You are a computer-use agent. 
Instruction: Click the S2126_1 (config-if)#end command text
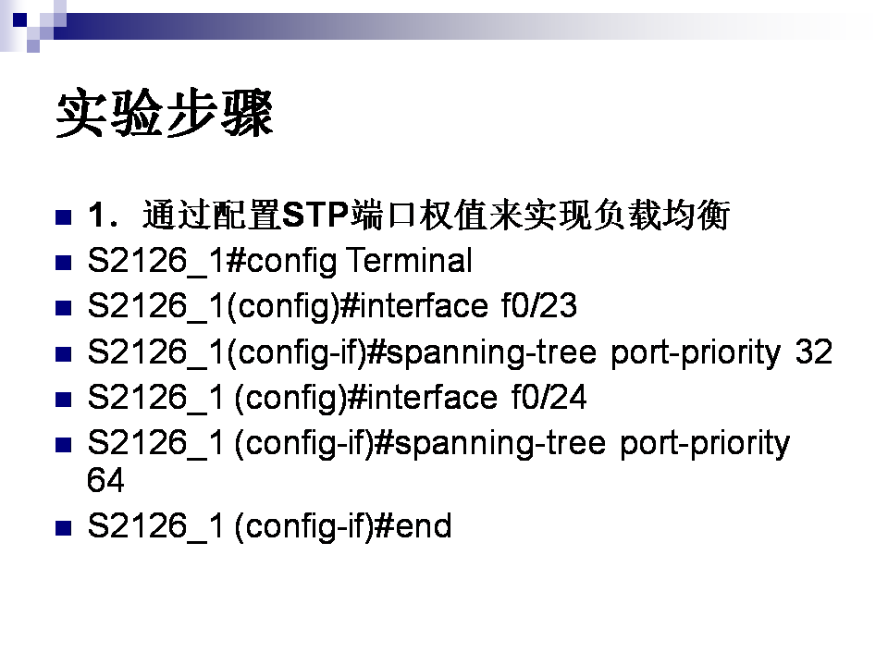coord(269,527)
